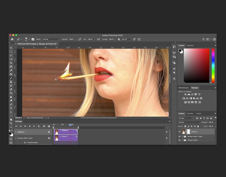Select the Réglages tab
This screenshot has height=177, width=226.
(195, 88)
